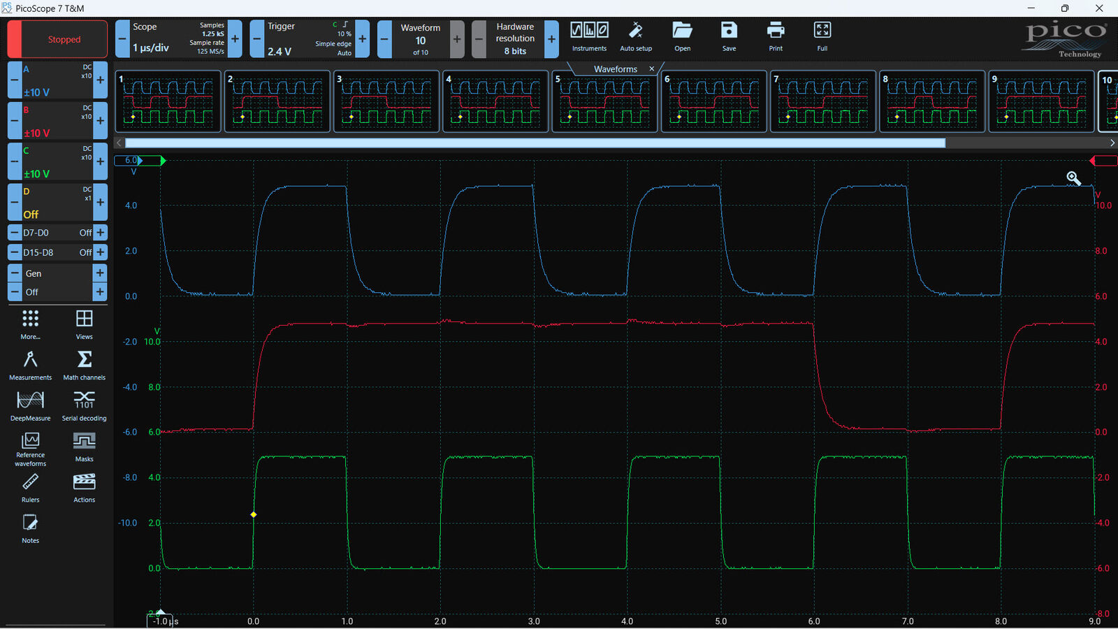1118x629 pixels.
Task: Enable Channel D currently Off
Action: pyautogui.click(x=57, y=203)
